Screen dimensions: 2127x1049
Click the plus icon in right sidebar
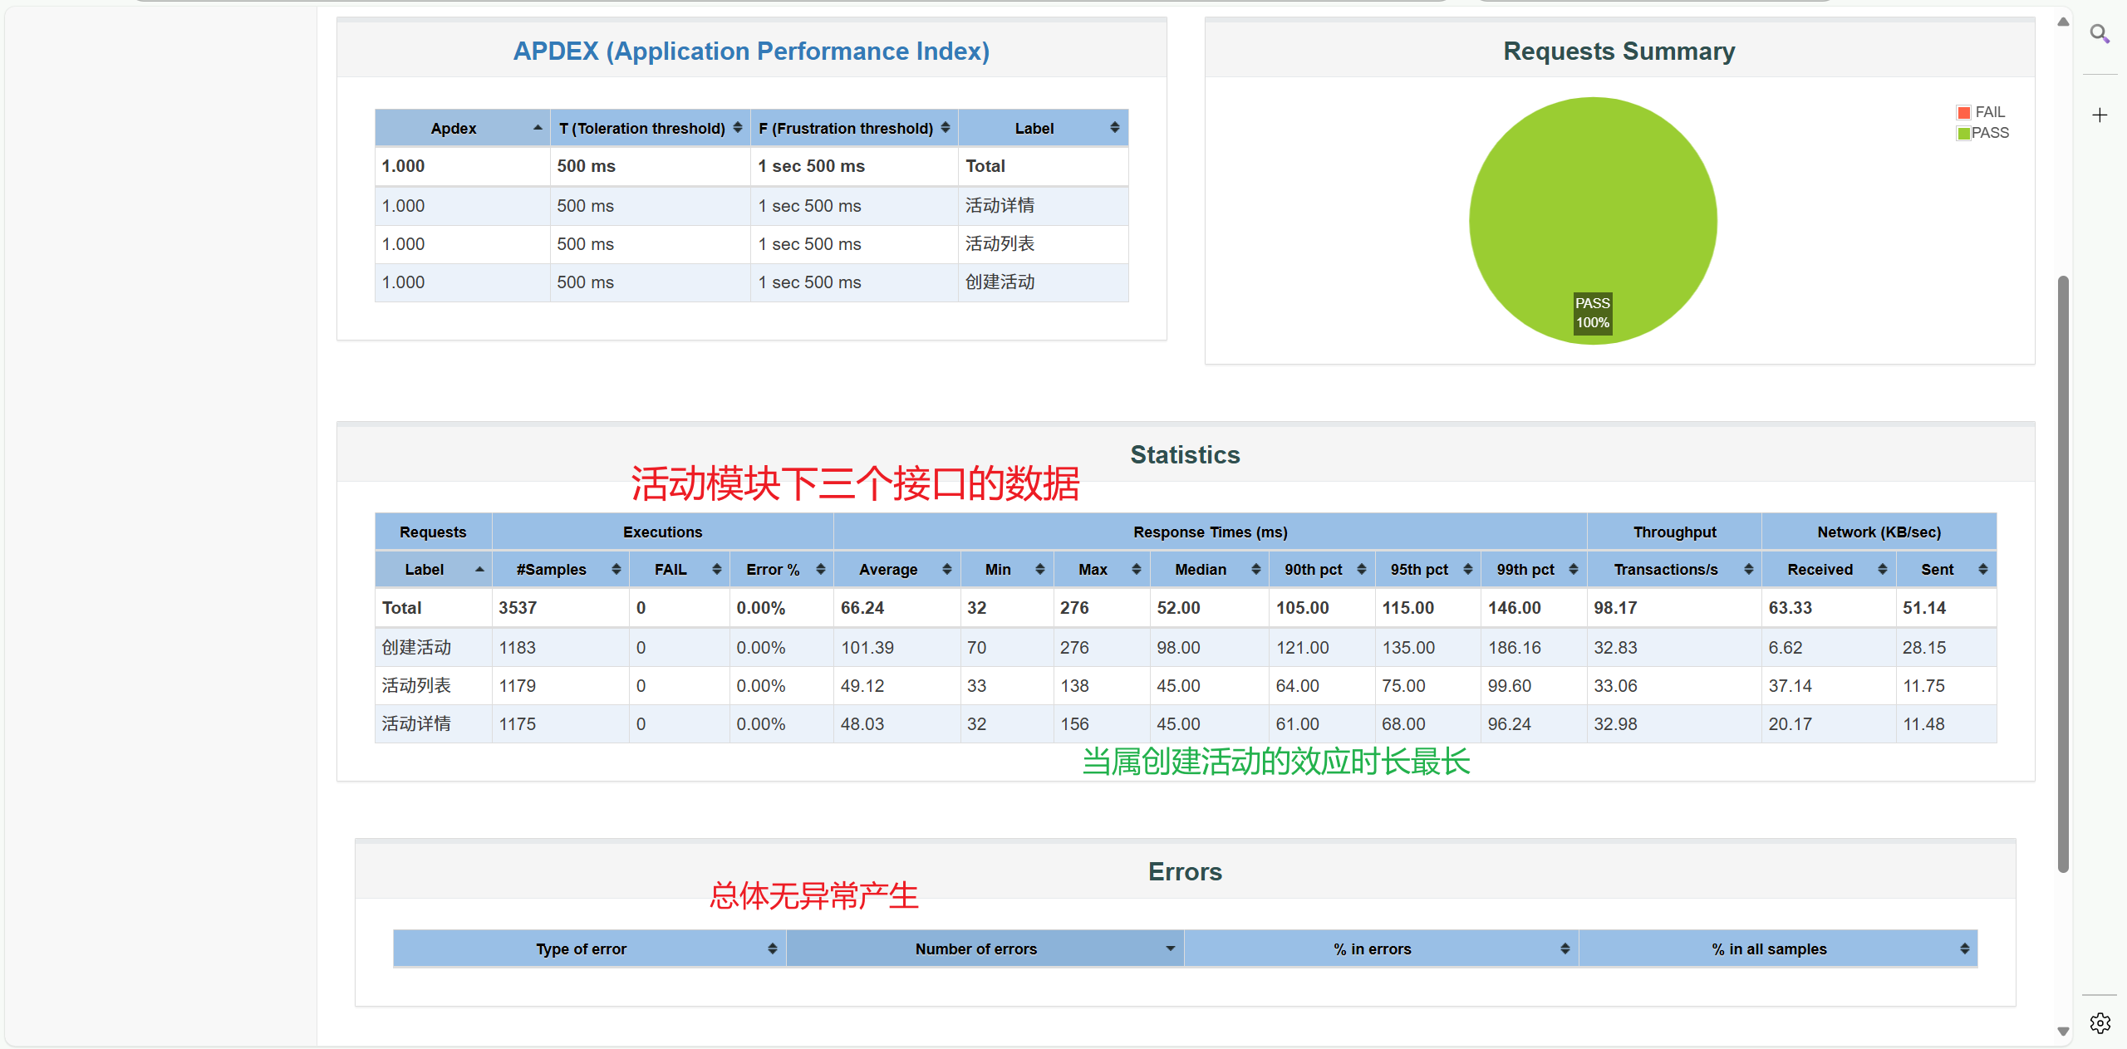2100,115
